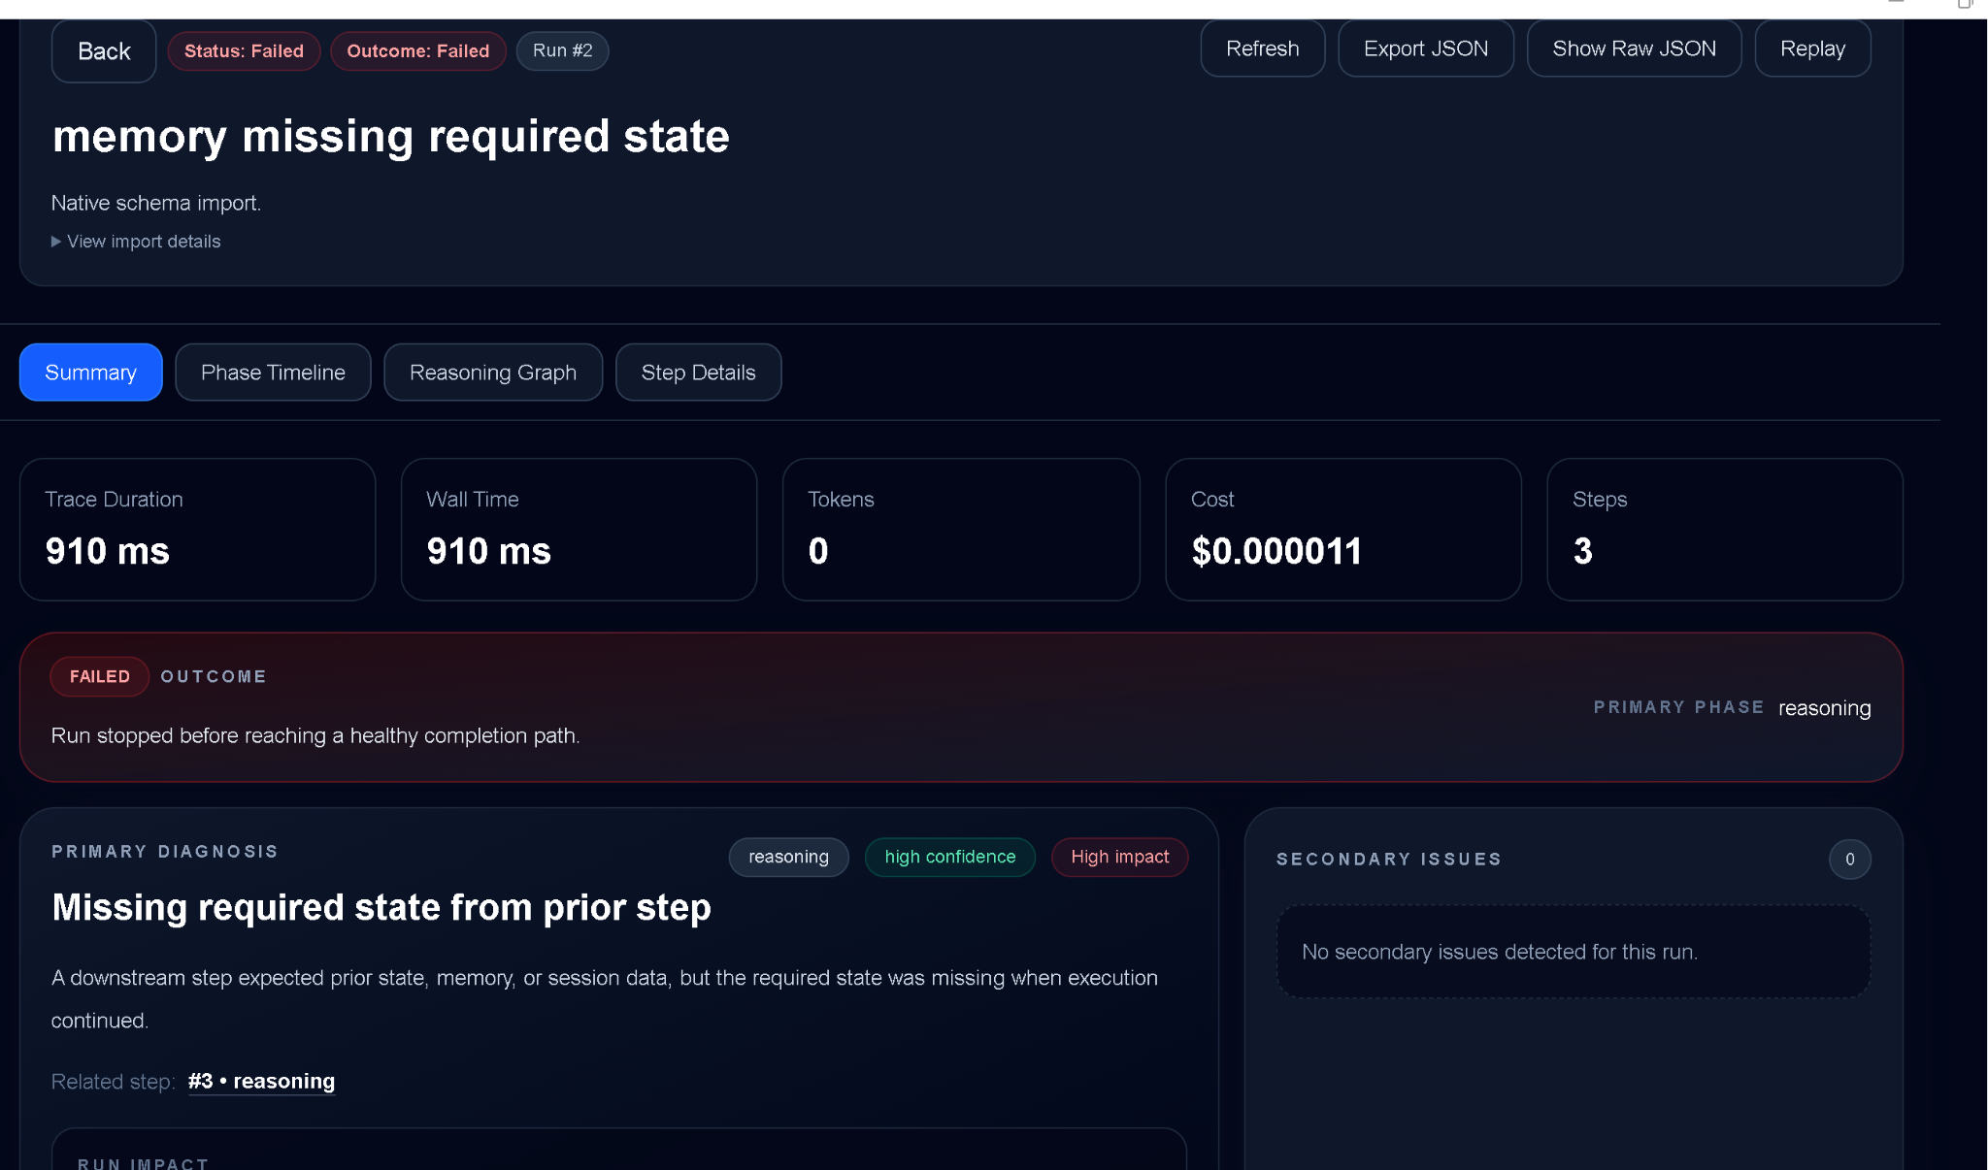The width and height of the screenshot is (1988, 1170).
Task: Click the Refresh button
Action: [1262, 49]
